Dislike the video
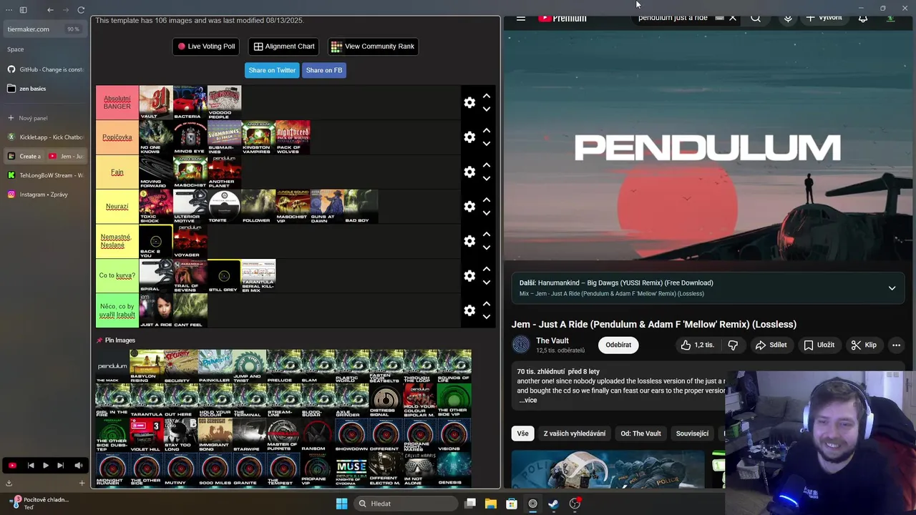 [733, 345]
